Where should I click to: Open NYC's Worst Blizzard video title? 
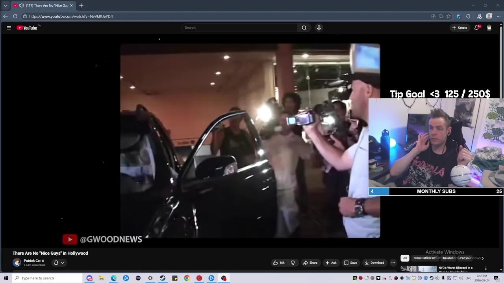(456, 269)
